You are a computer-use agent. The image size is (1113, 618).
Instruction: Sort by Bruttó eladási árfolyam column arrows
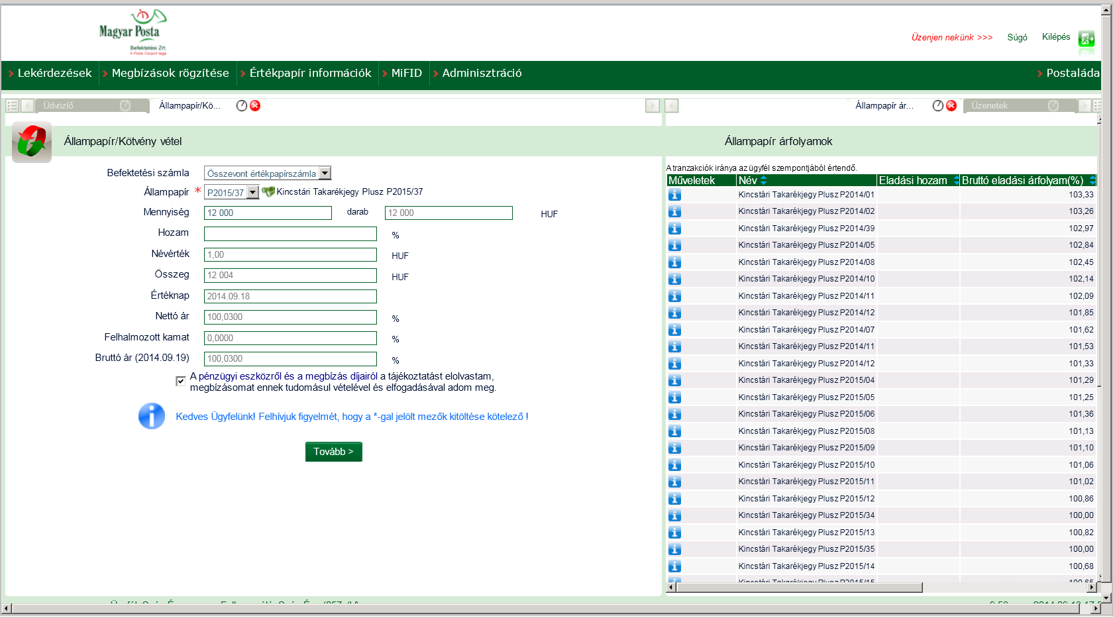pyautogui.click(x=1092, y=180)
